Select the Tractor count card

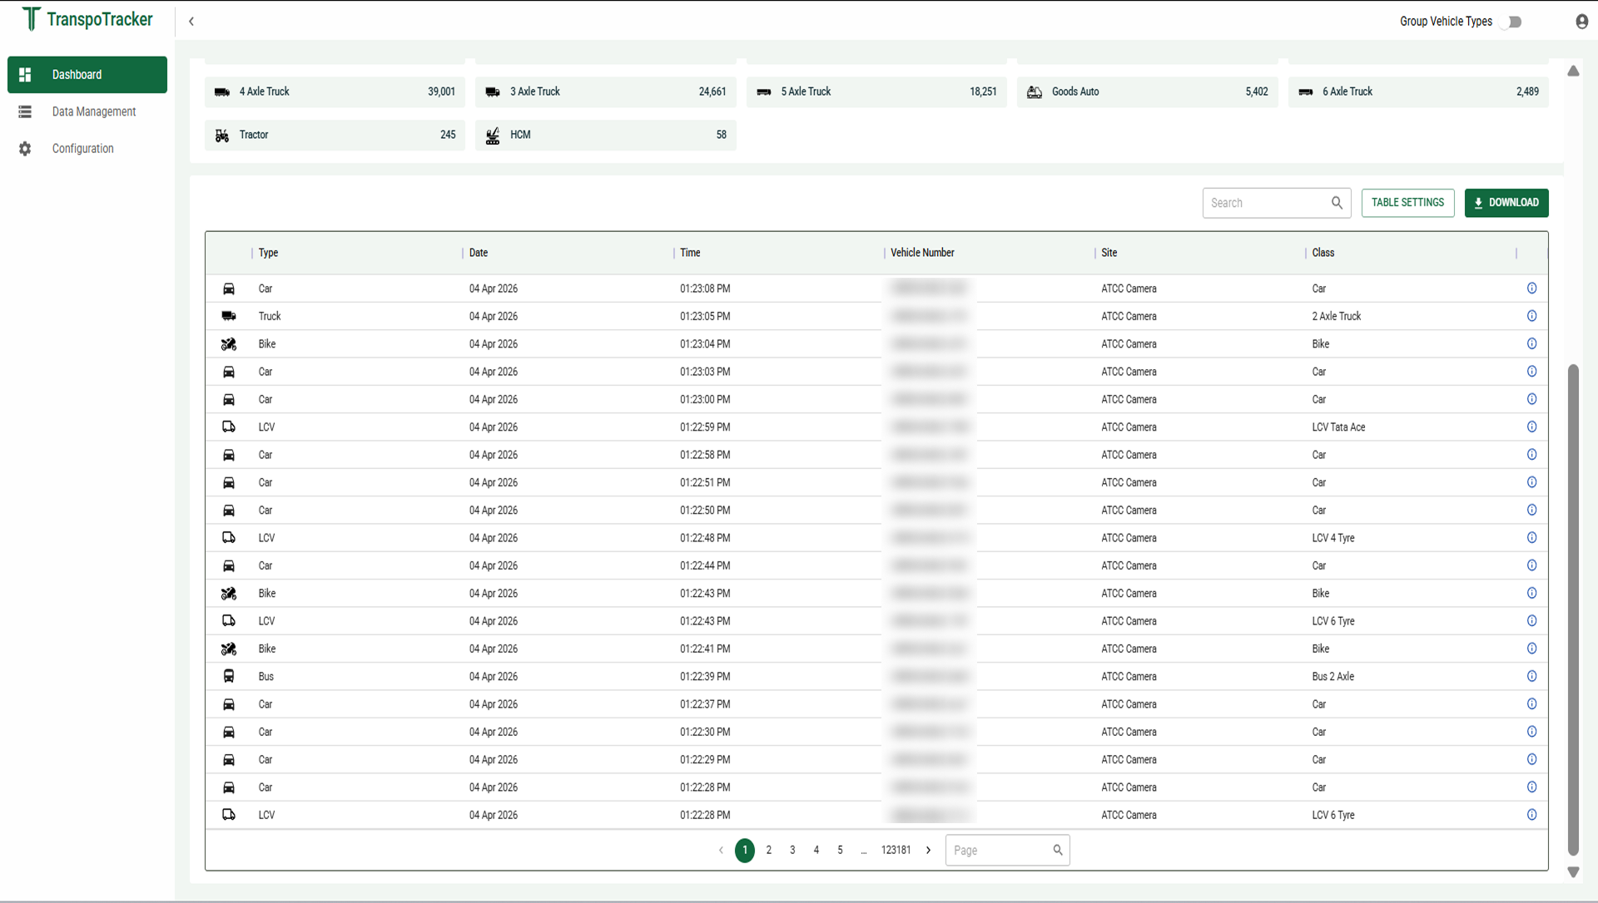(335, 135)
